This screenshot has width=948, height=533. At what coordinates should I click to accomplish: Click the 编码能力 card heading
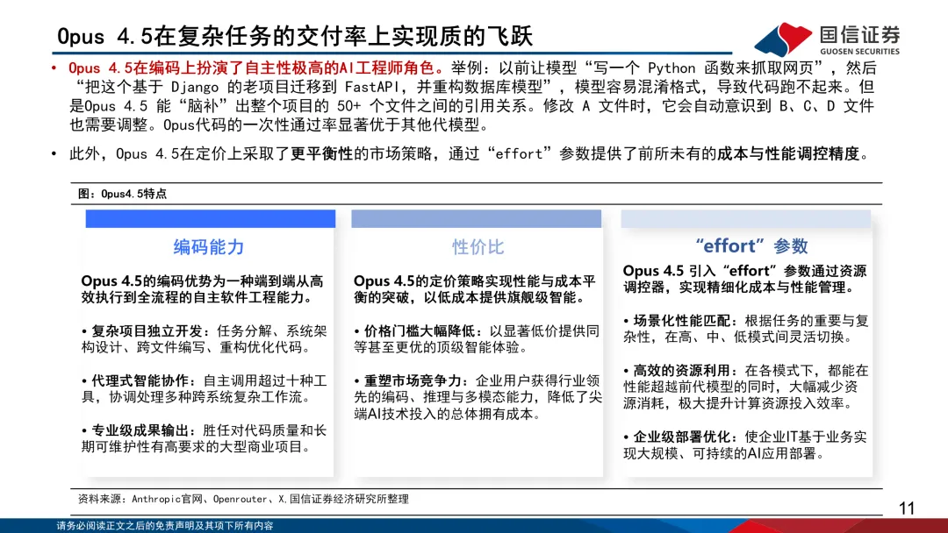pyautogui.click(x=209, y=246)
